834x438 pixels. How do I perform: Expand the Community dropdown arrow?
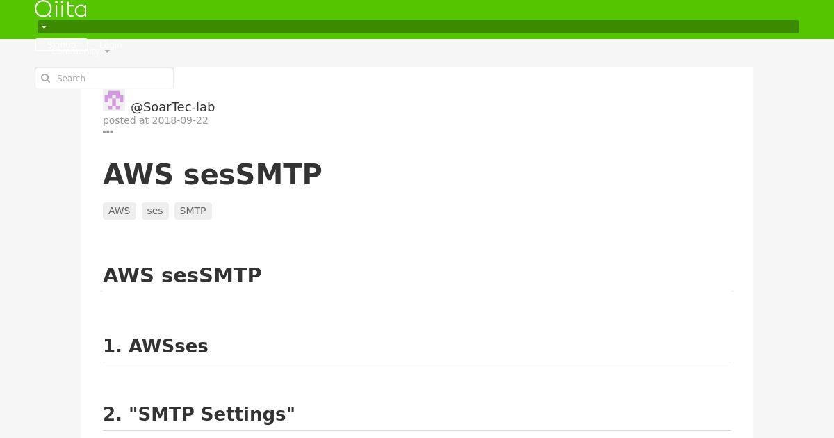coord(107,51)
